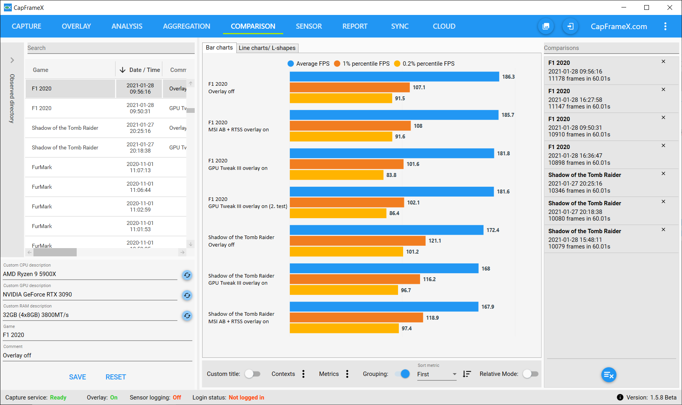Open the screenshot icon in header
This screenshot has height=405, width=682.
546,26
